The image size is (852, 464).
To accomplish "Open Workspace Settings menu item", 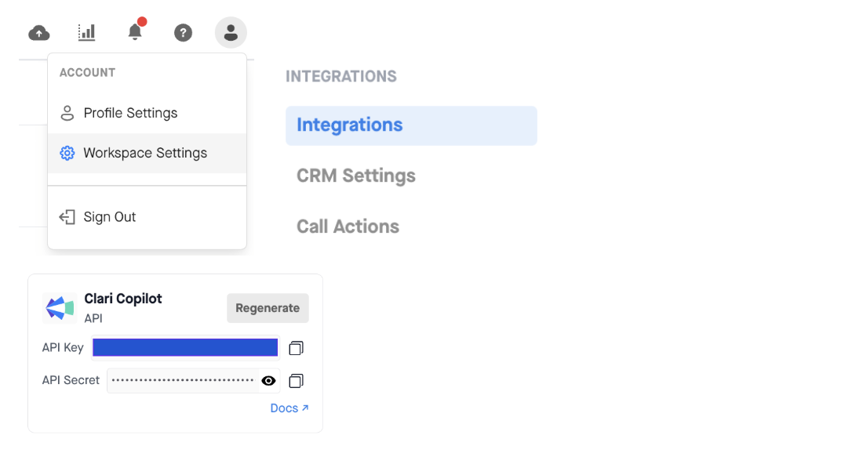I will point(147,153).
